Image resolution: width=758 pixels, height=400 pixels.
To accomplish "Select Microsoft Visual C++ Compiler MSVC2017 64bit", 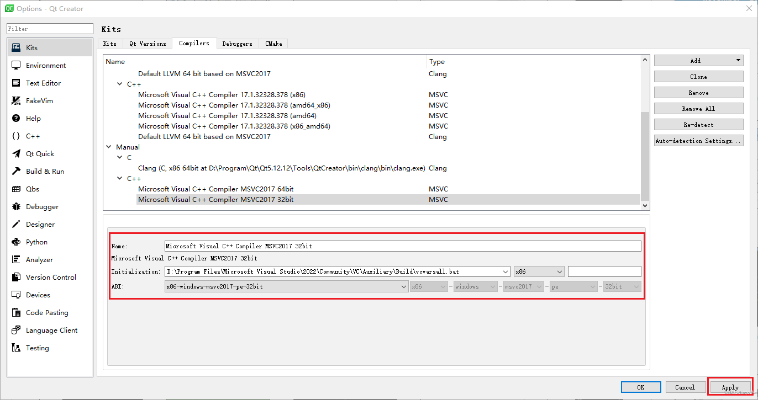I will pyautogui.click(x=215, y=189).
